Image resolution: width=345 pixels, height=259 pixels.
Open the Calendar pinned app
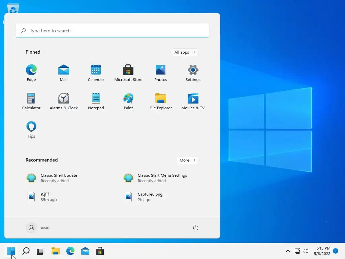point(96,73)
